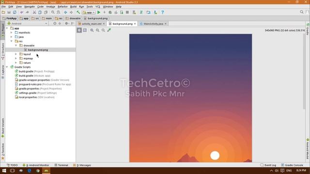This screenshot has width=310, height=174.
Task: Click the Stop square icon
Action: coord(127,12)
